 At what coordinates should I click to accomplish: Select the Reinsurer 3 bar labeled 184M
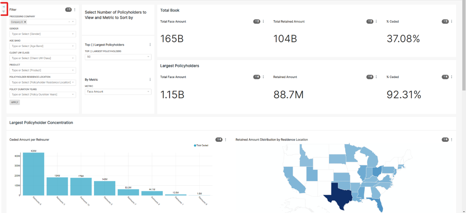(x=57, y=186)
